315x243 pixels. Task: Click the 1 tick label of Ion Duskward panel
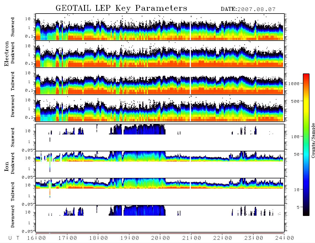(29, 169)
